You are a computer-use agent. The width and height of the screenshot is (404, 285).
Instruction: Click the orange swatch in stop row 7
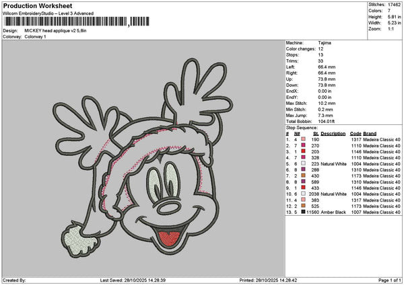(303, 175)
